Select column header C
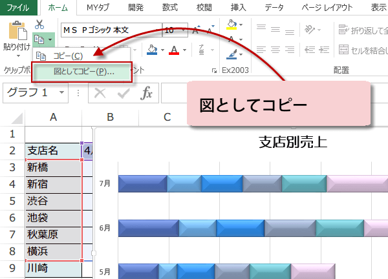The width and height of the screenshot is (388, 279). coord(167,117)
